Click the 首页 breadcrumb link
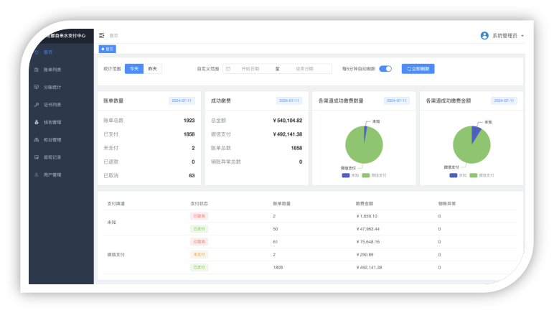Screen dimensions: 554x313 pyautogui.click(x=114, y=36)
